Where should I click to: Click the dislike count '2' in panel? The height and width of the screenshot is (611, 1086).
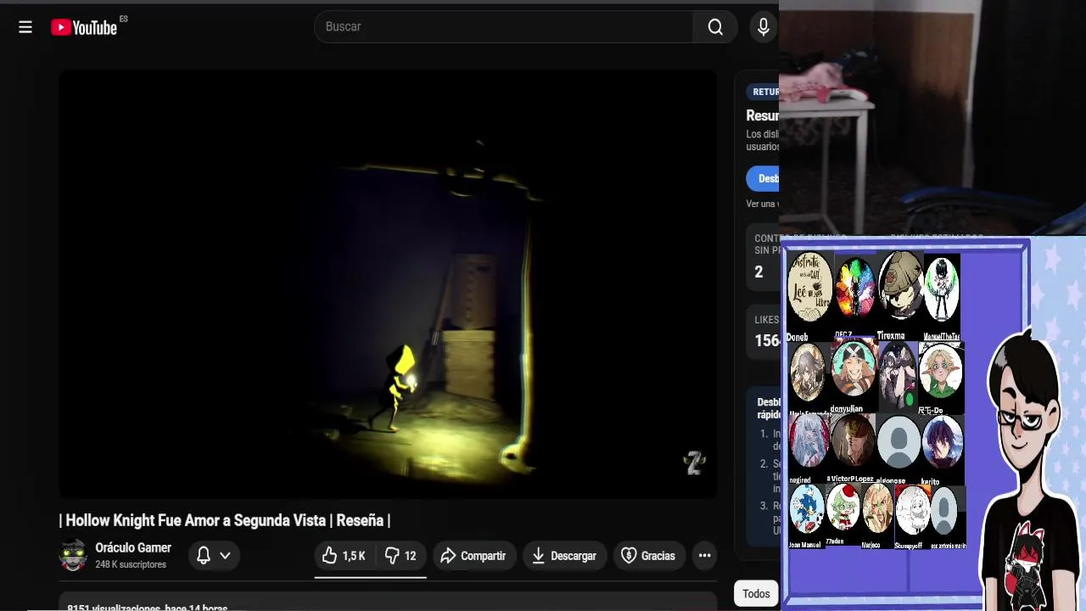(x=759, y=272)
